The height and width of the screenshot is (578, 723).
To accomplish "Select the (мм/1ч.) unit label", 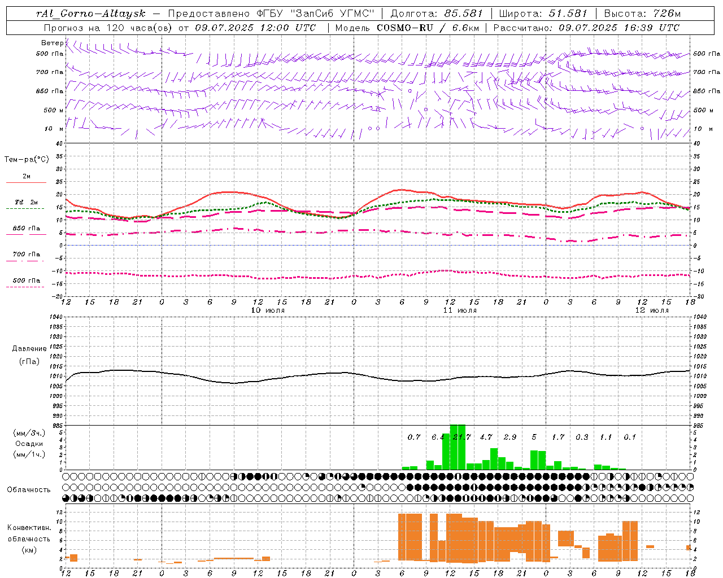I will coord(29,454).
